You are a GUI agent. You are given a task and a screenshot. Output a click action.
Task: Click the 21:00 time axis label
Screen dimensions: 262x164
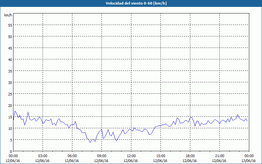pyautogui.click(x=219, y=156)
